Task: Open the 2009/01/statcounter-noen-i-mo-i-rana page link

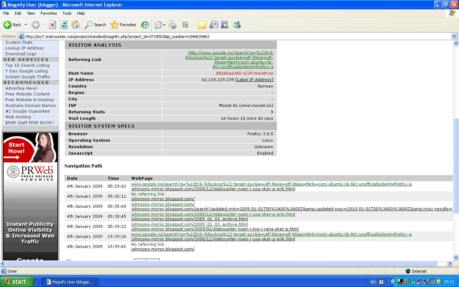Action: click(215, 229)
